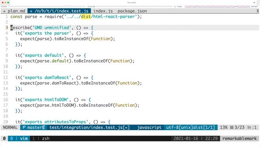Image resolution: width=260 pixels, height=146 pixels.
Task: Click the tmux zsh window tab
Action: click(41, 138)
